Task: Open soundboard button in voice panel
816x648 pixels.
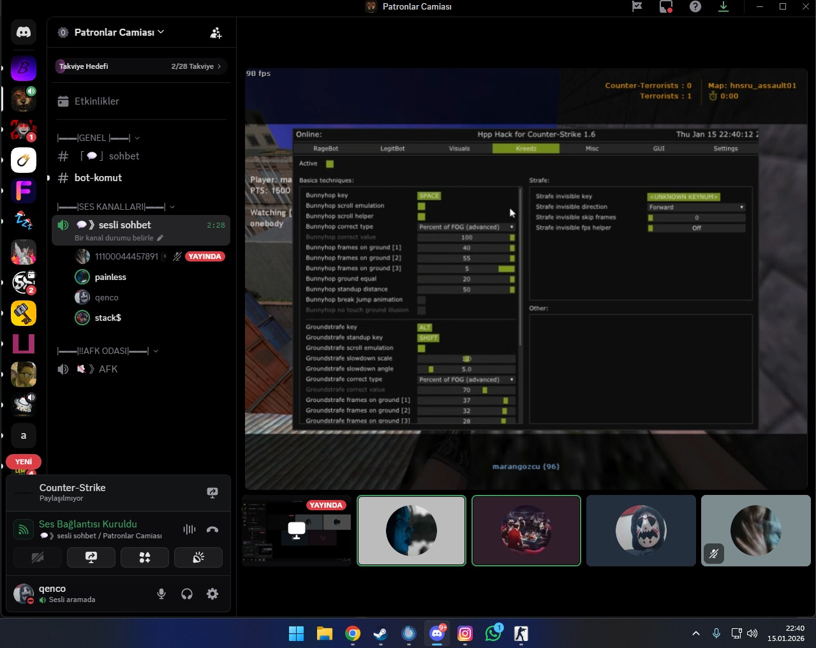Action: pos(198,557)
